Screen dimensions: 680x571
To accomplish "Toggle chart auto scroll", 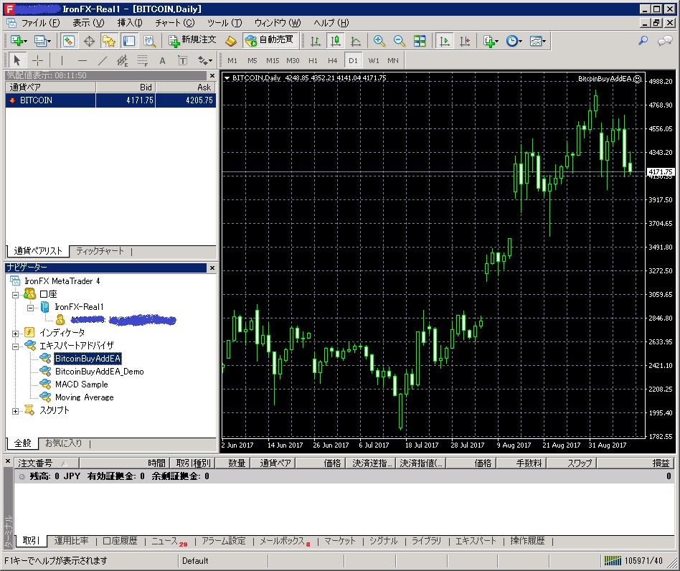I will coord(445,41).
